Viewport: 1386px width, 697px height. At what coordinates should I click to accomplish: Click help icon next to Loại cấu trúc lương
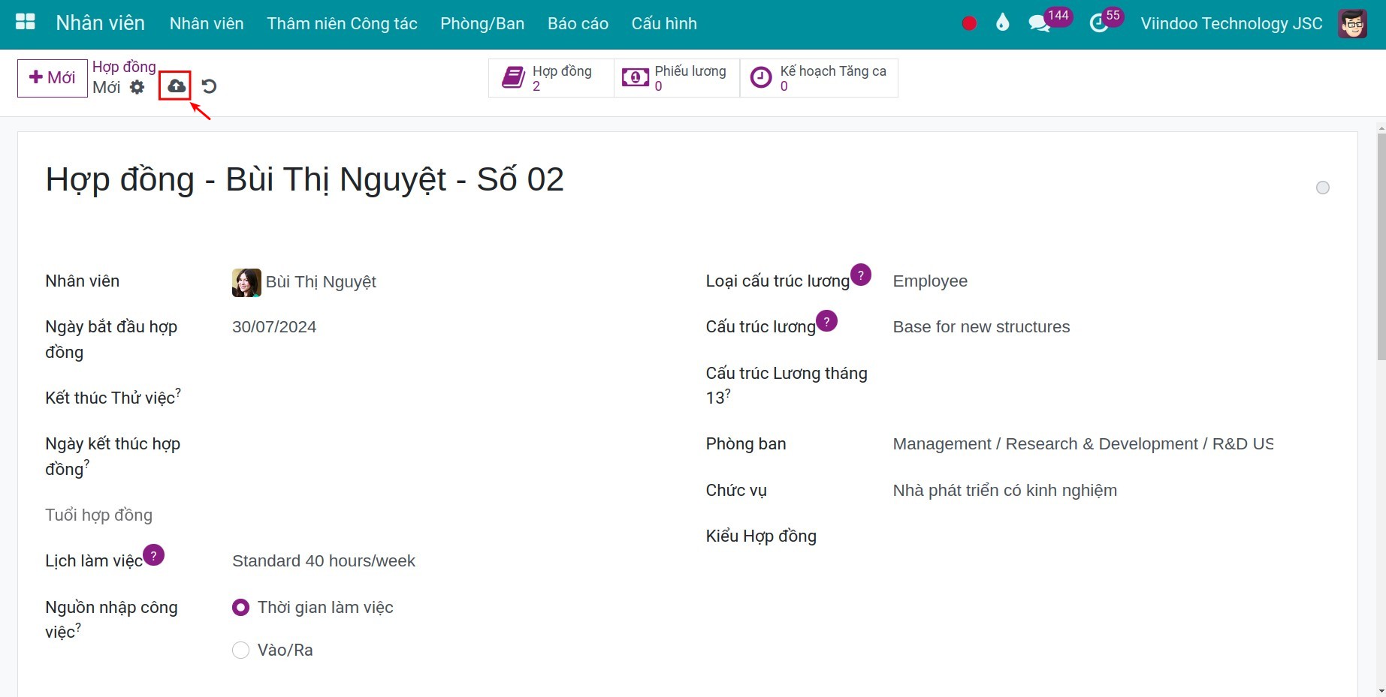(x=861, y=275)
